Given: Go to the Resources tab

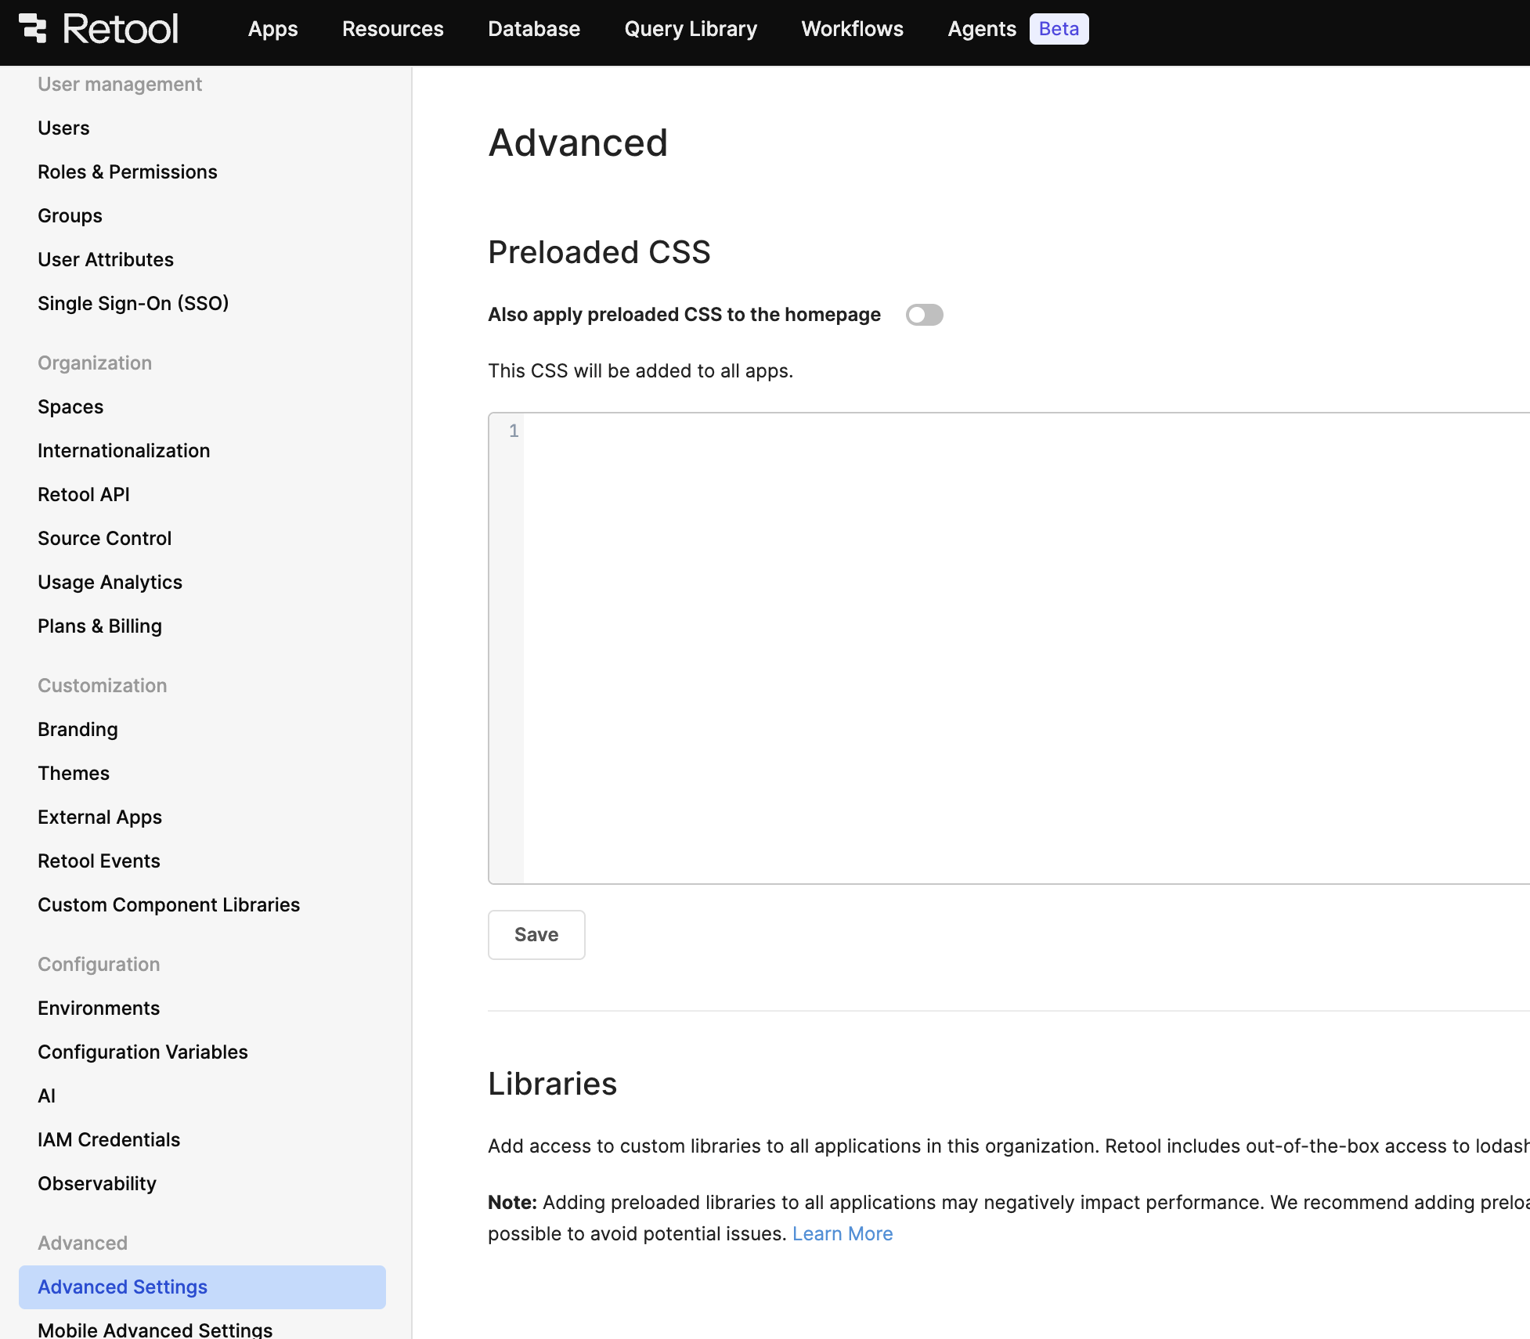Looking at the screenshot, I should click(x=392, y=29).
